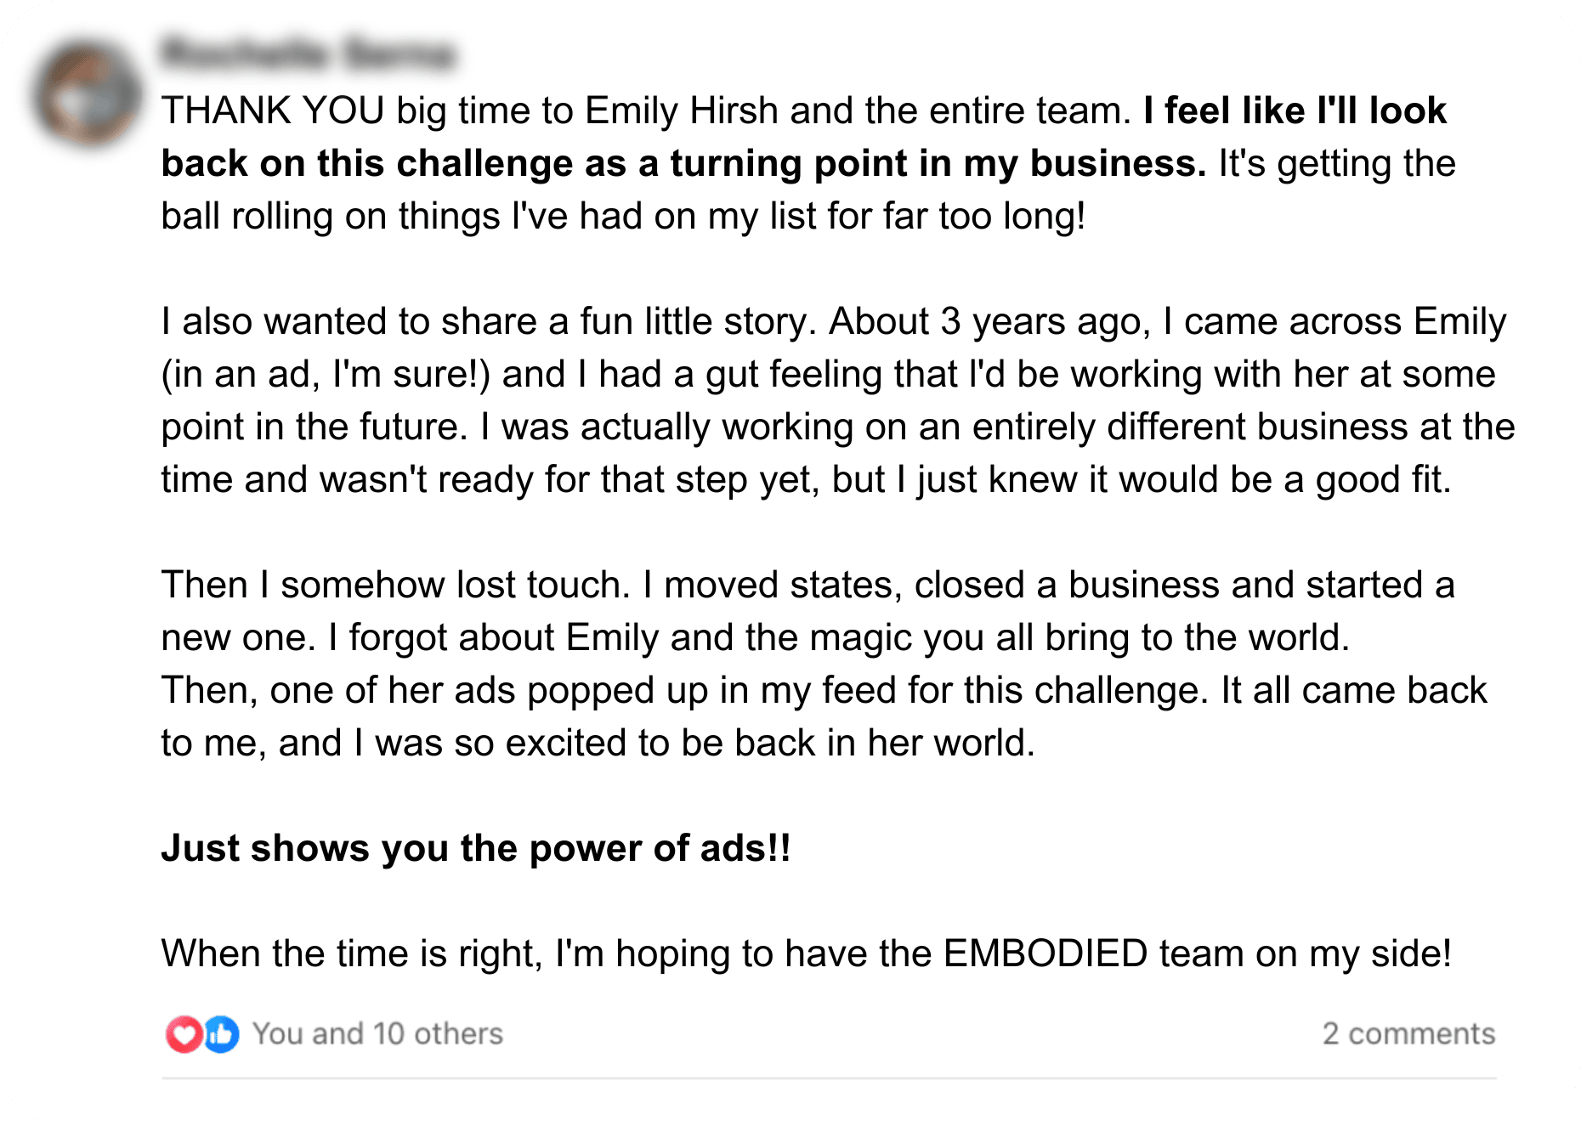Click the bold text "I feel like I'll look"

pos(1295,111)
